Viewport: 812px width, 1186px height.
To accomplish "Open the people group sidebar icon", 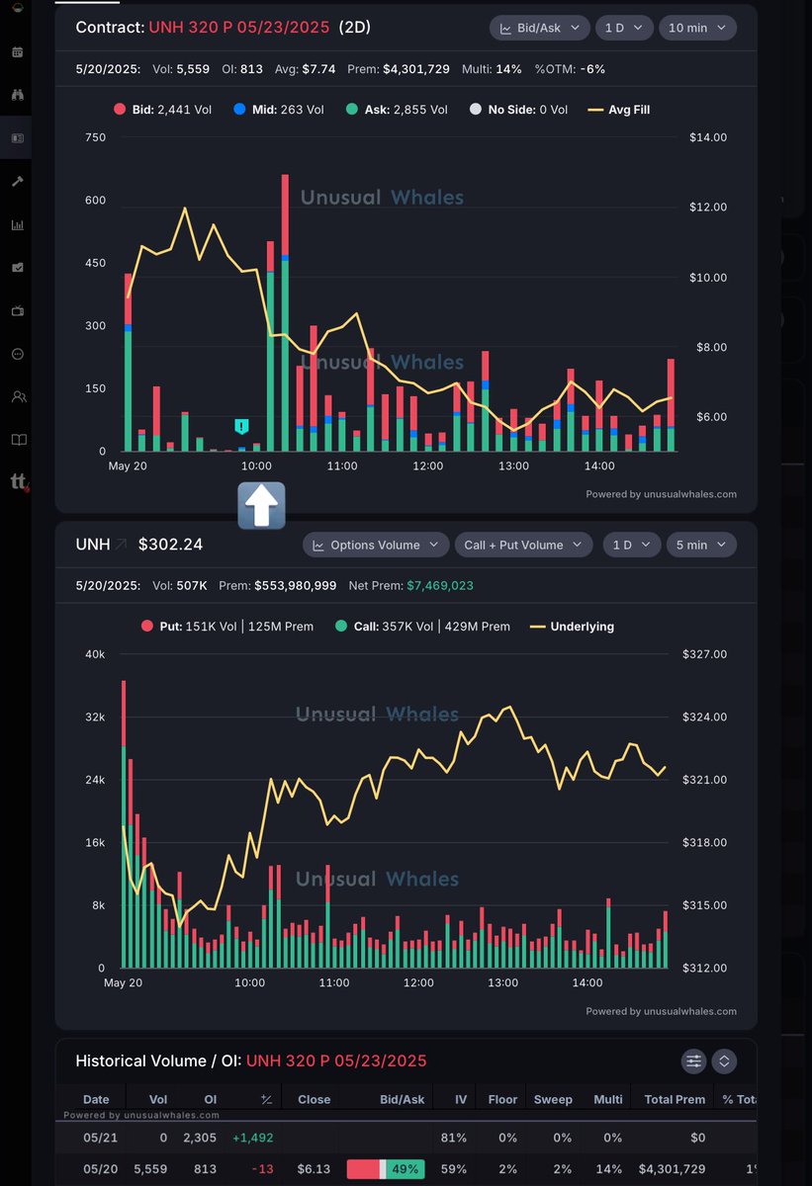I will pos(17,396).
